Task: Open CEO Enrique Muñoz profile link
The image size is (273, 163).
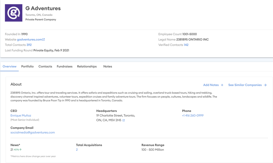Action: point(21,115)
